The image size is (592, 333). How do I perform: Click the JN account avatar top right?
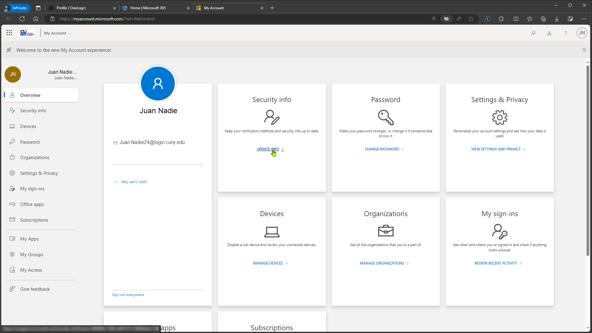click(x=582, y=33)
